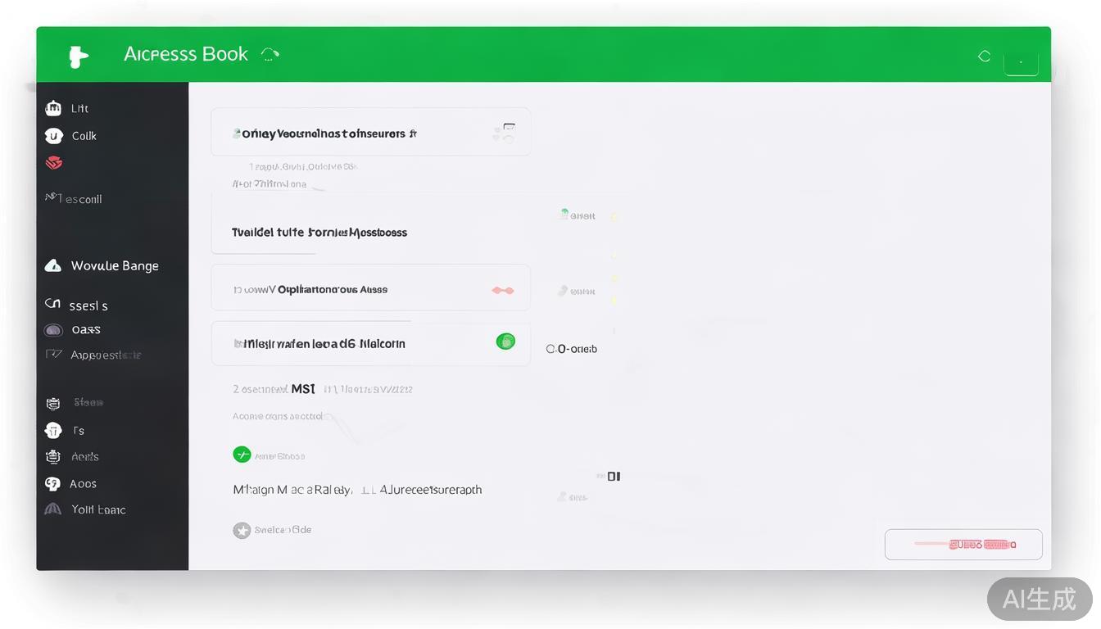
Task: Open the Aoos gamepad icon in the sidebar
Action: click(53, 483)
